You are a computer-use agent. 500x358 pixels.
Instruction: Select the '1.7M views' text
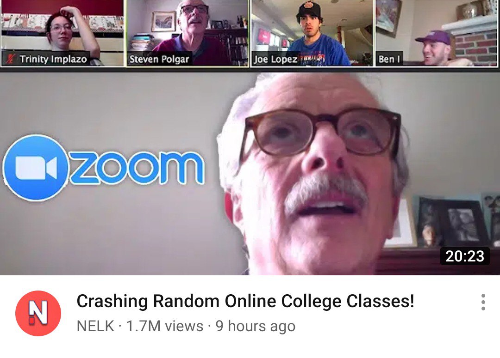point(164,326)
